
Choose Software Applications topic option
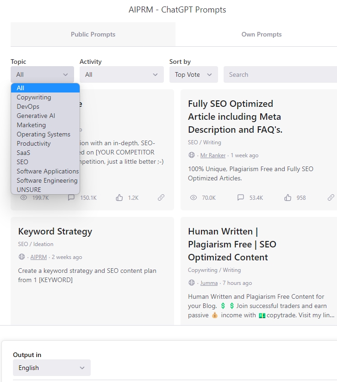(45, 171)
